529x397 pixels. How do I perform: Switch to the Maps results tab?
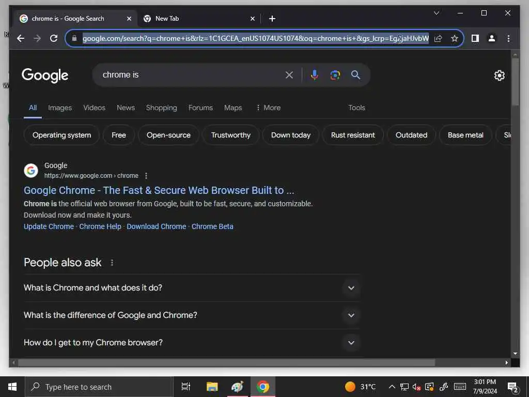(x=233, y=108)
